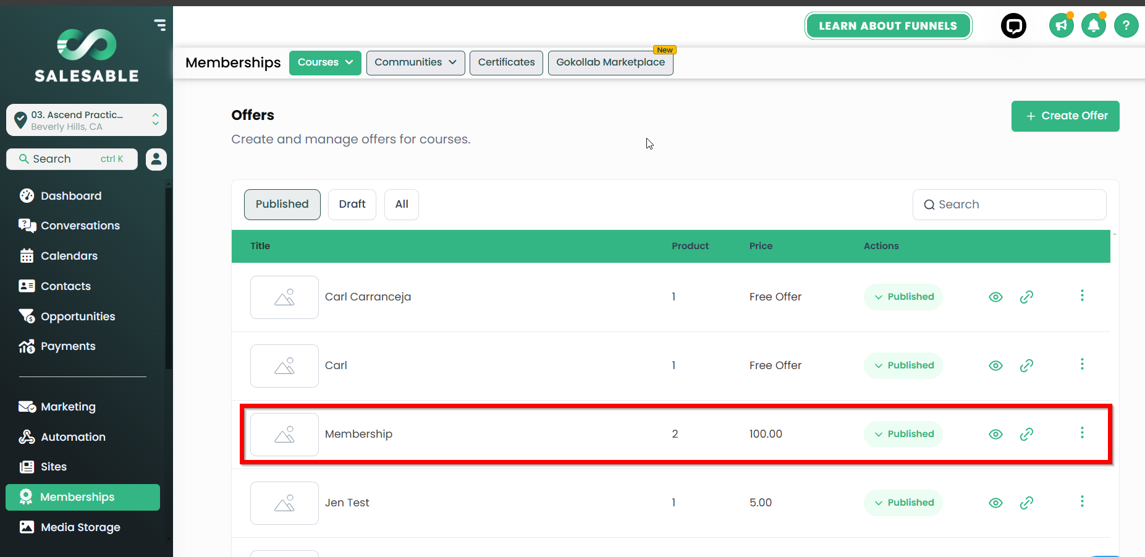Focus the offers Search field
The width and height of the screenshot is (1145, 557).
click(x=1010, y=205)
